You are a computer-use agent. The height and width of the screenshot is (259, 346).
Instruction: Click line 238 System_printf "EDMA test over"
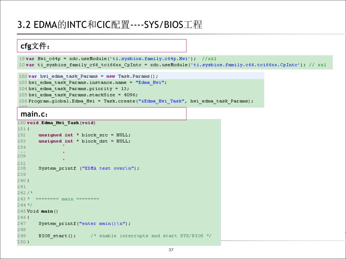coord(89,168)
